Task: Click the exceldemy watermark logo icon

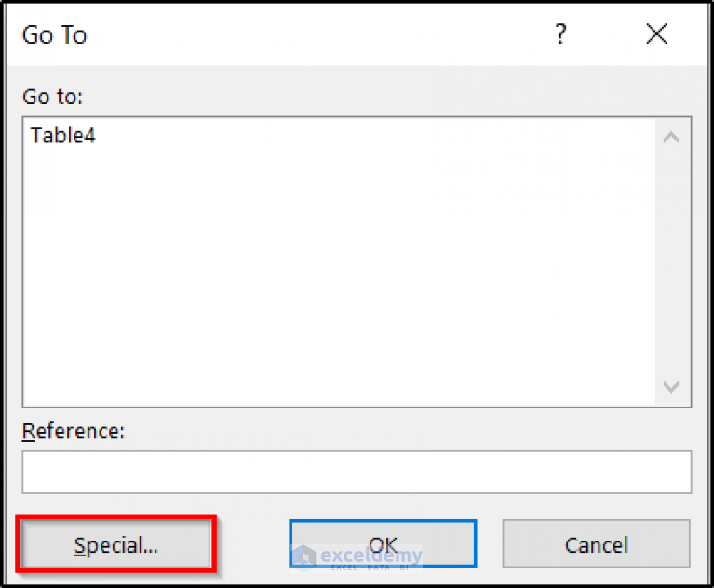Action: coord(303,557)
